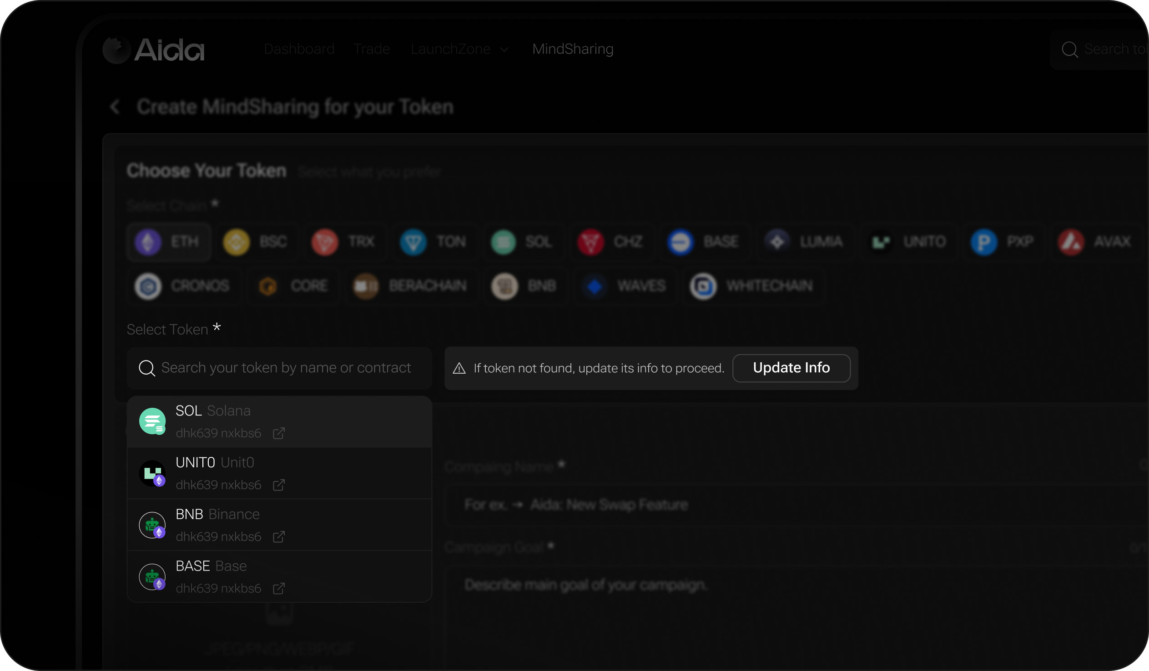Click the Aida logo icon
Screen dimensions: 1149x671
pyautogui.click(x=116, y=50)
